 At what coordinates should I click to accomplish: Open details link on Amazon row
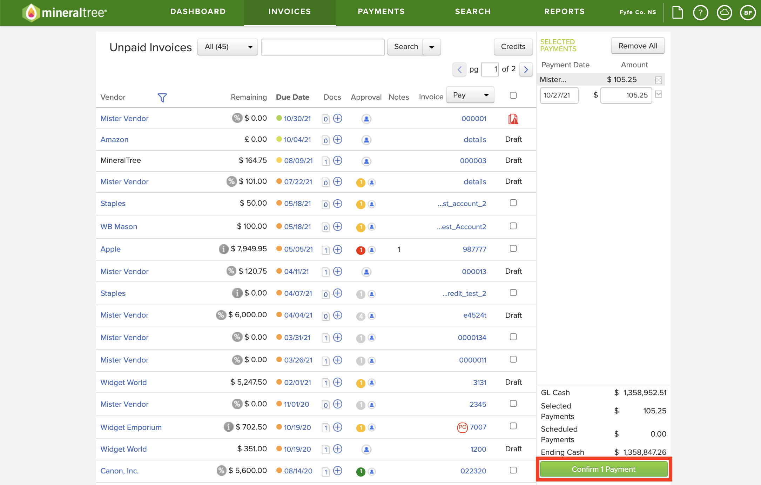coord(475,140)
